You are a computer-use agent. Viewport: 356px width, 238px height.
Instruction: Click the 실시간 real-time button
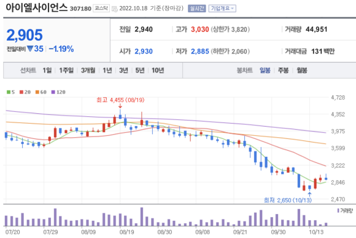197,9
